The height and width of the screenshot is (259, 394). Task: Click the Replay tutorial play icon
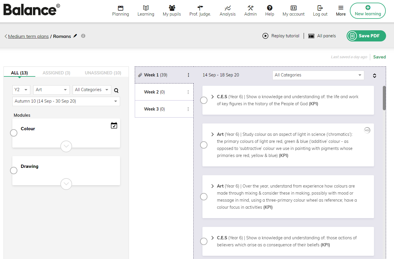pos(265,36)
